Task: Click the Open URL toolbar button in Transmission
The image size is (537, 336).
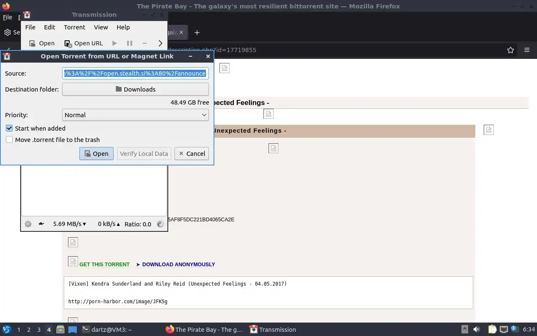Action: coord(83,43)
